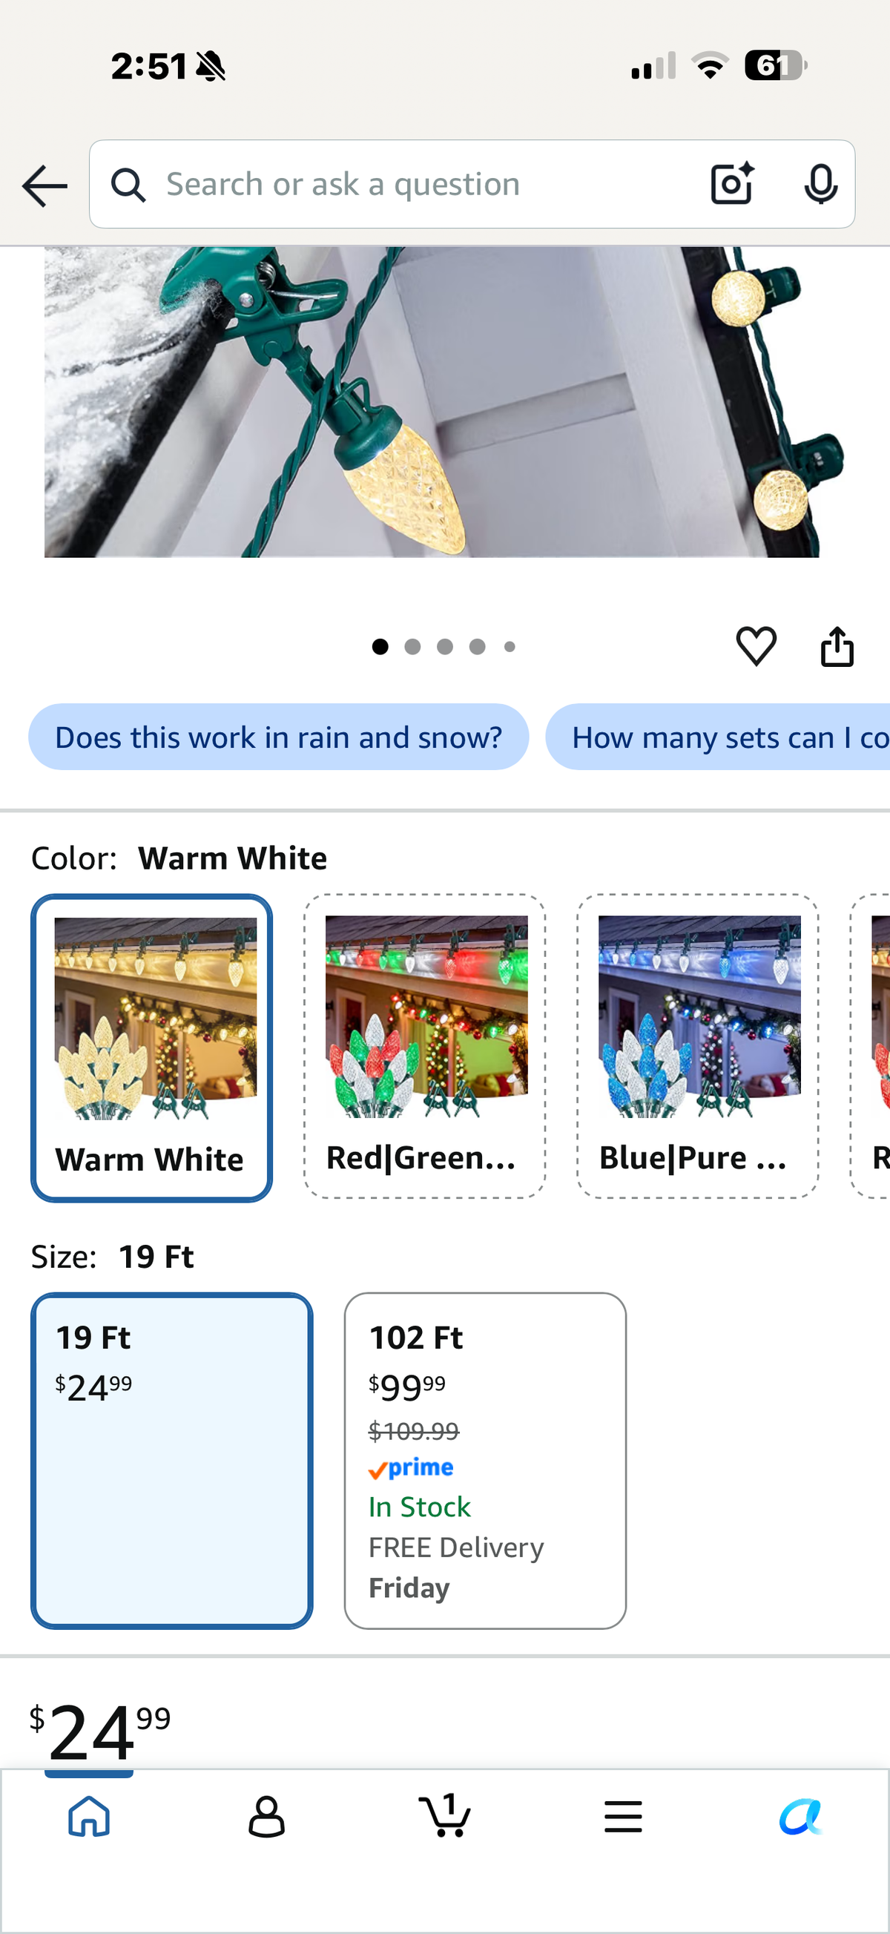This screenshot has height=1934, width=890.
Task: Tap the microphone voice search icon
Action: coord(820,184)
